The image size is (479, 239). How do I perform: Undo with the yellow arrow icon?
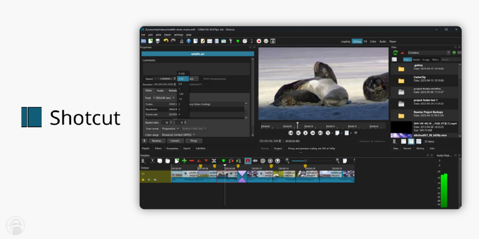(166, 41)
